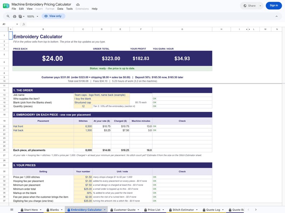Image resolution: width=285 pixels, height=213 pixels.
Task: Click the globe icon in Share button
Action: click(x=245, y=6)
